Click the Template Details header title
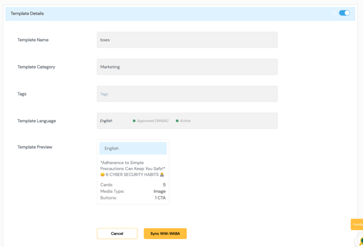 point(27,13)
